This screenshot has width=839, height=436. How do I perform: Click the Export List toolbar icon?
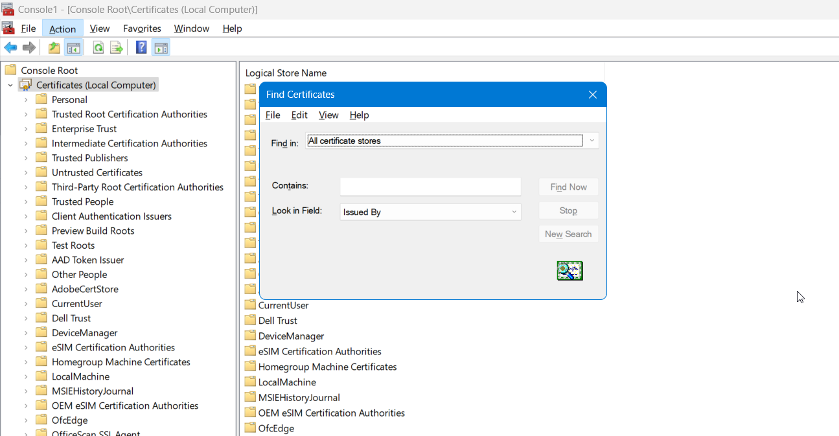[117, 48]
